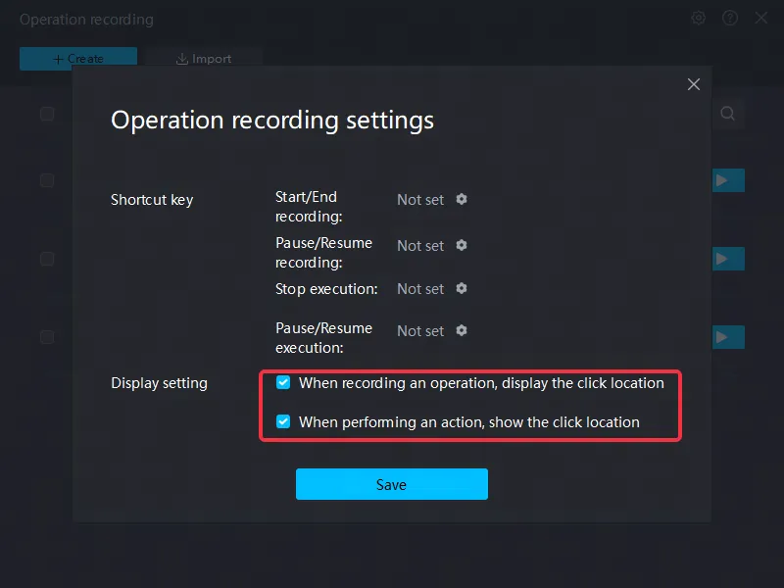
Task: Tick the last recording row checkbox
Action: tap(47, 337)
